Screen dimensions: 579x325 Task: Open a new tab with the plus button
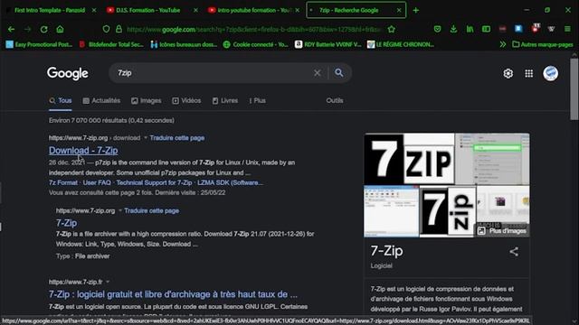click(416, 10)
